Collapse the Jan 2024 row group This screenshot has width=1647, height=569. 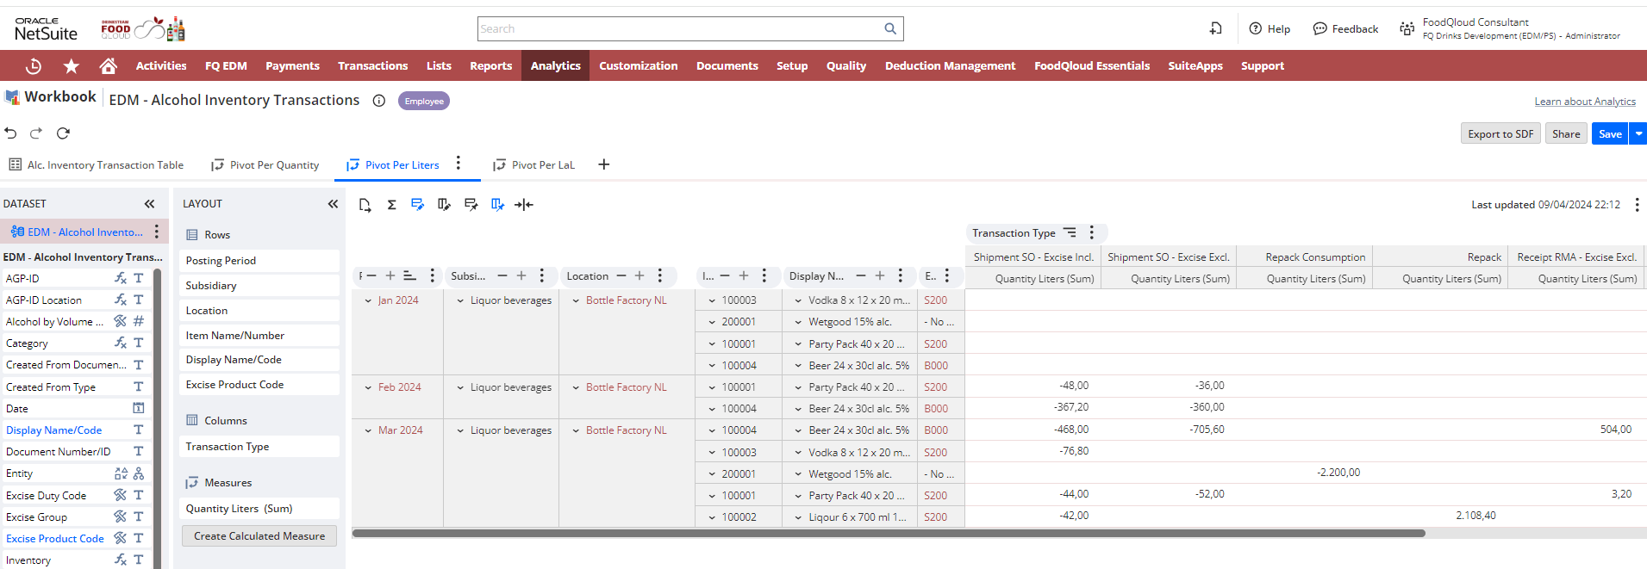[368, 300]
